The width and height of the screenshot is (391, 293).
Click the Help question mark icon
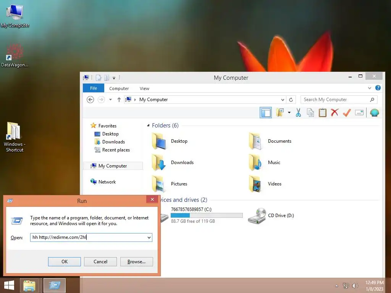click(x=378, y=88)
